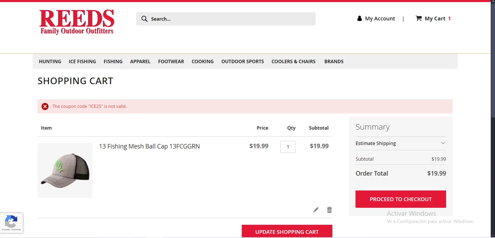Click the invalid coupon code error message

point(89,106)
